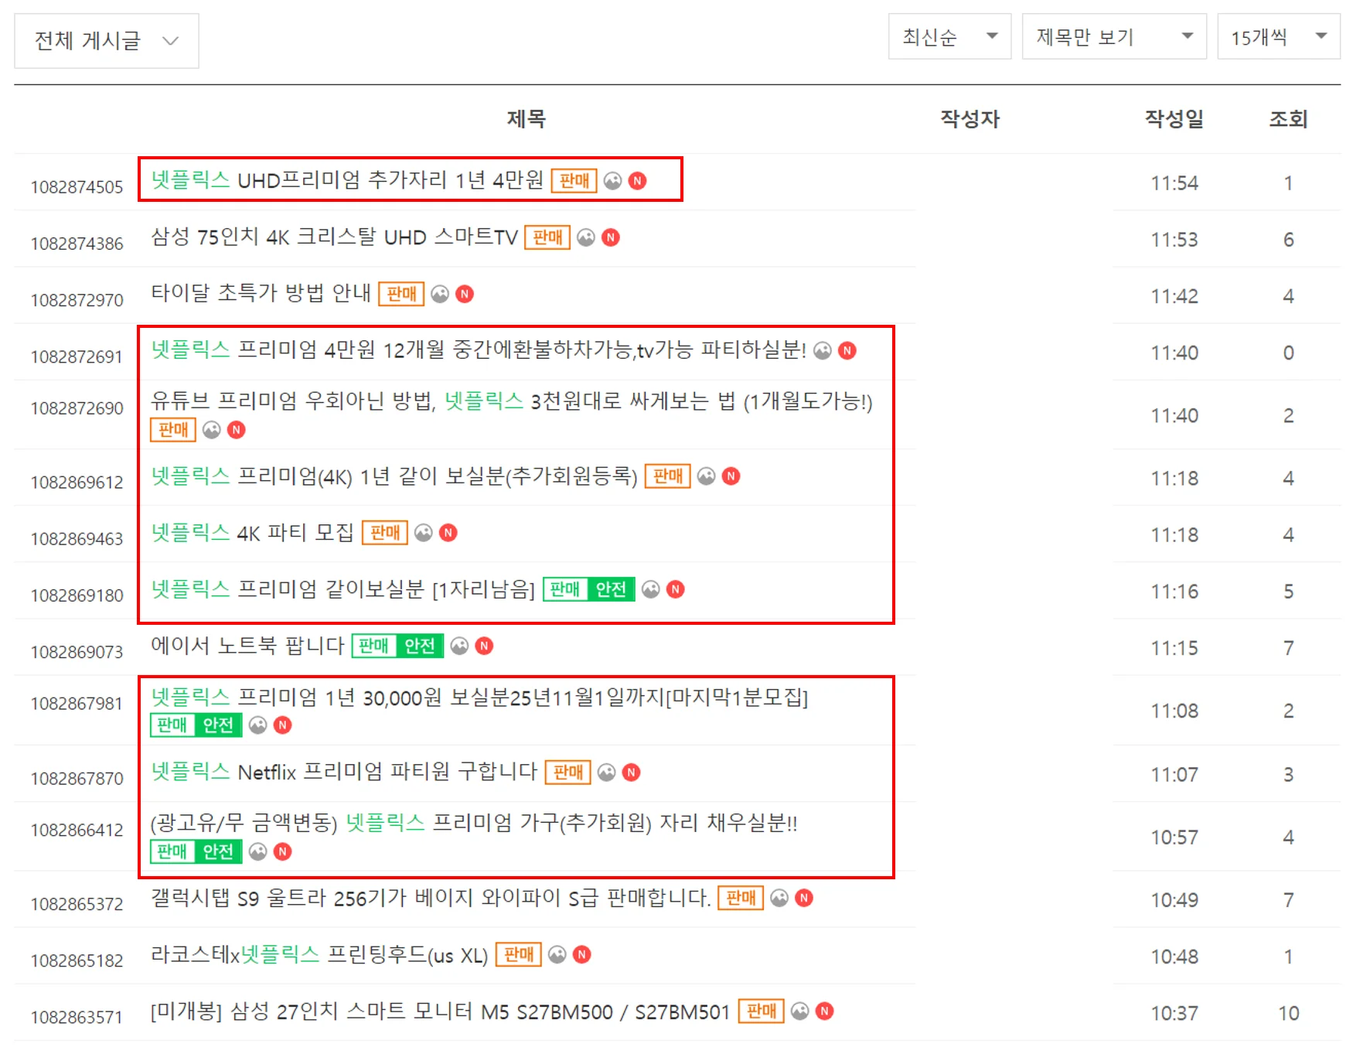Click the red N icon on '넷플릭스 4K 파티 모집' row

pyautogui.click(x=448, y=533)
